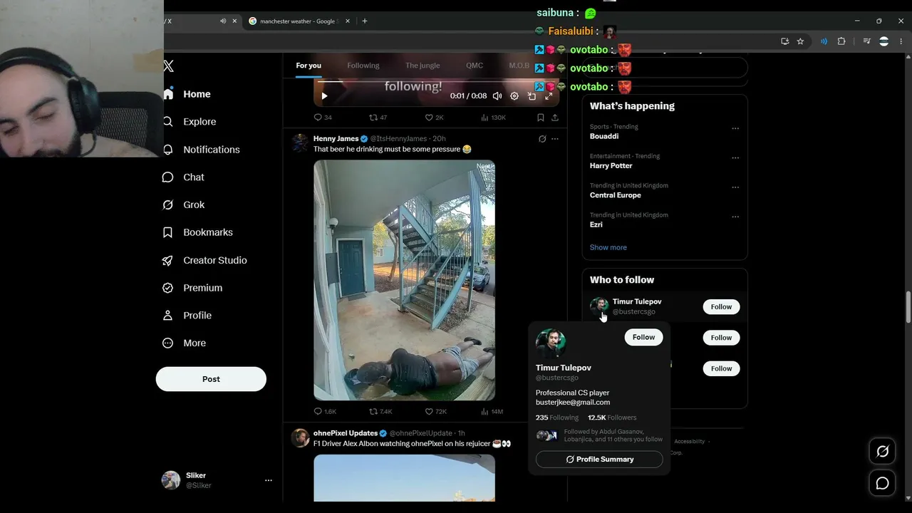Viewport: 912px width, 513px height.
Task: Open account menu dots beside Sliker
Action: click(269, 480)
